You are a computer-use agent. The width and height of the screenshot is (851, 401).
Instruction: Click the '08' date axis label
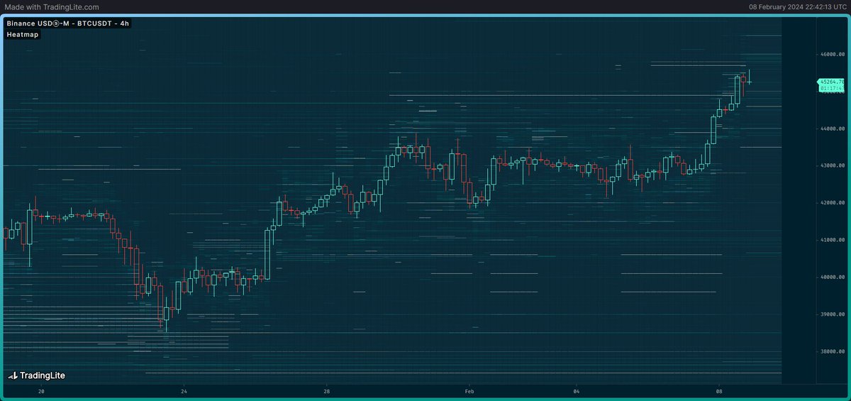click(719, 391)
